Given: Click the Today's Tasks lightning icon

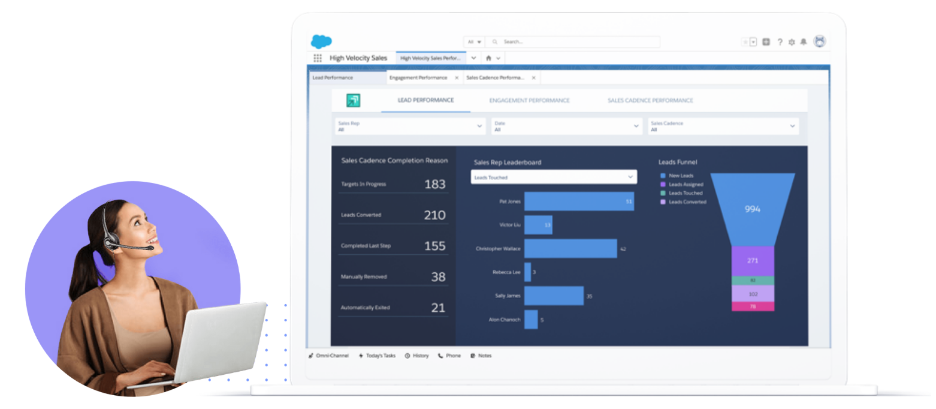Looking at the screenshot, I should pos(361,356).
